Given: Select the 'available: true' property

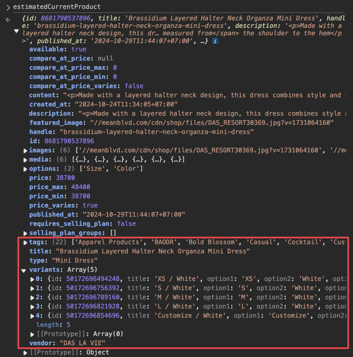Looking at the screenshot, I should click(x=58, y=49).
